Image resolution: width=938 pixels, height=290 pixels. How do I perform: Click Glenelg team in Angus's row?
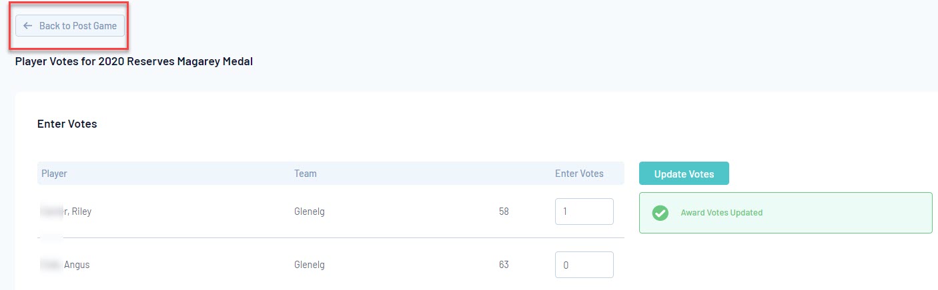pos(310,265)
